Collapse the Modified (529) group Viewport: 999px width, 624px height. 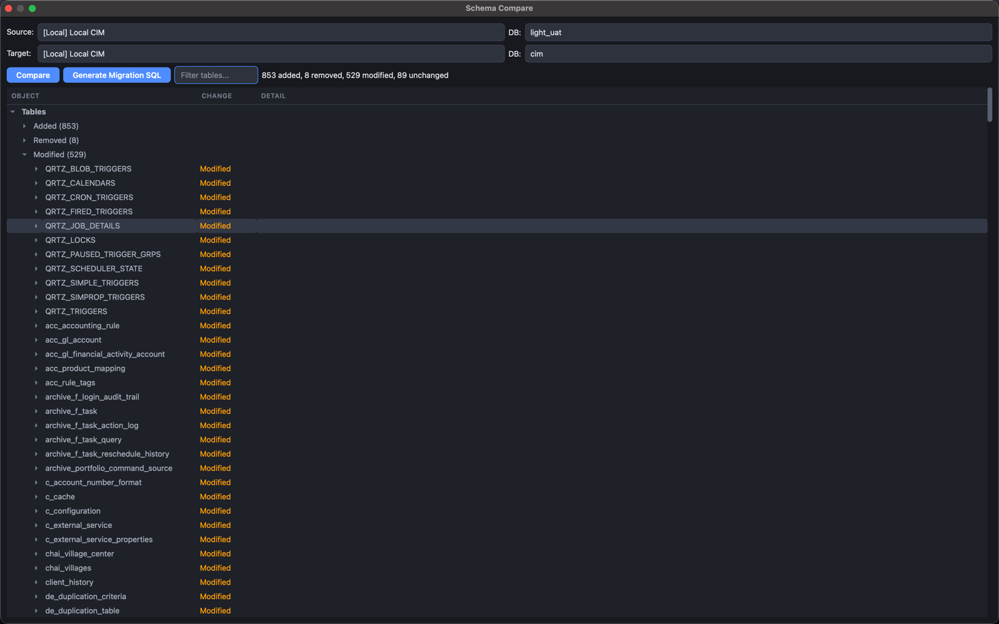(24, 155)
